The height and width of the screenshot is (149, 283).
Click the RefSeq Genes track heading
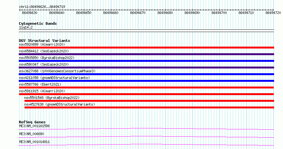(32, 122)
